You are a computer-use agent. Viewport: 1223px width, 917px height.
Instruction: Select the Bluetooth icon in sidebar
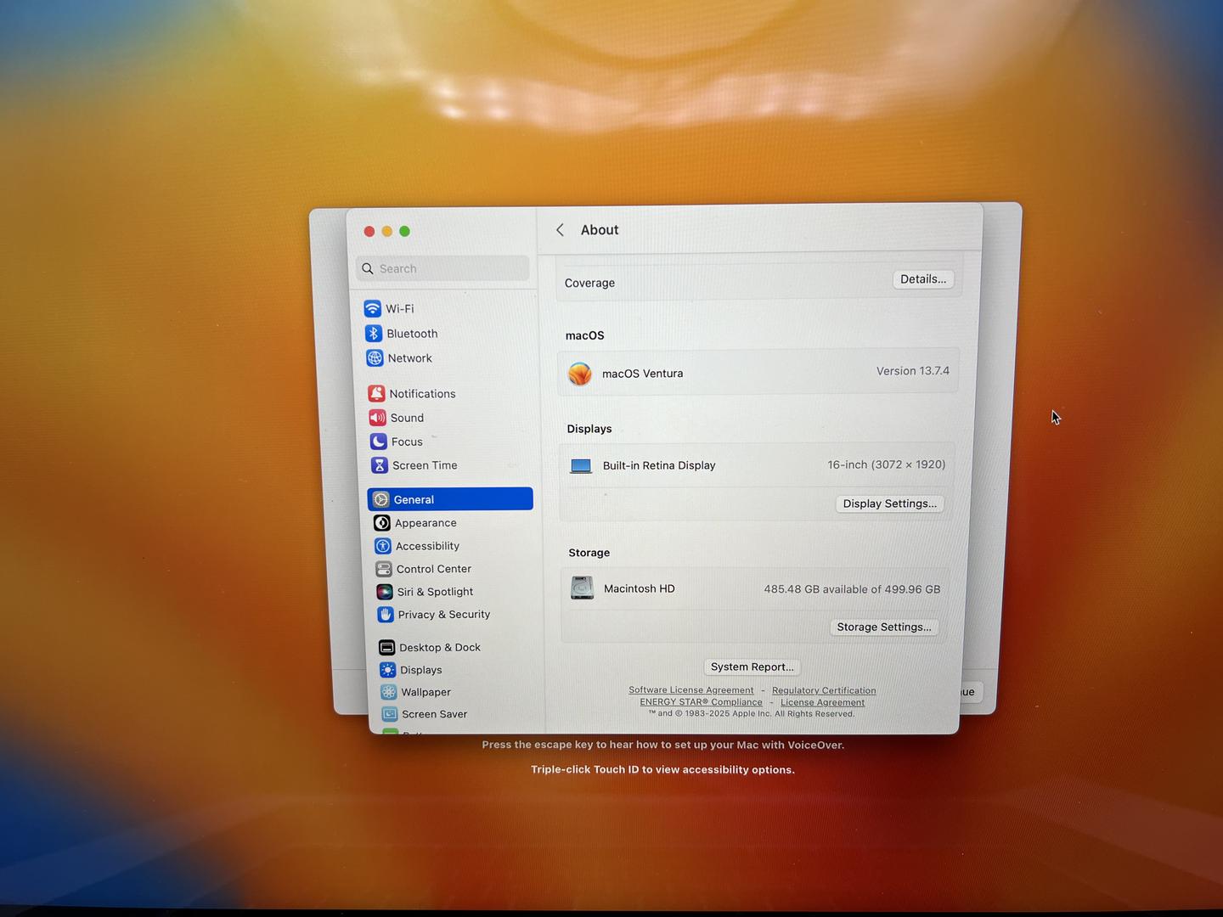tap(373, 333)
